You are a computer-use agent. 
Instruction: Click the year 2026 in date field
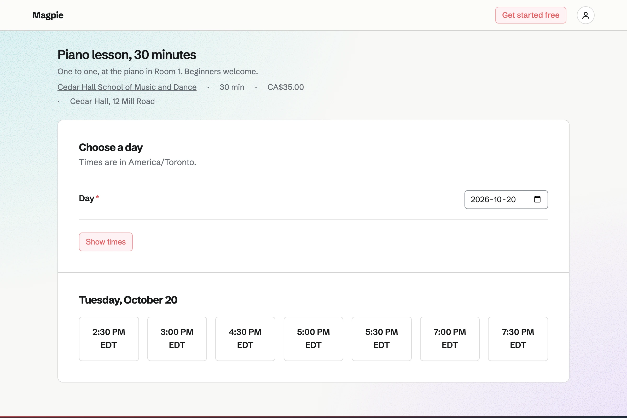click(480, 199)
